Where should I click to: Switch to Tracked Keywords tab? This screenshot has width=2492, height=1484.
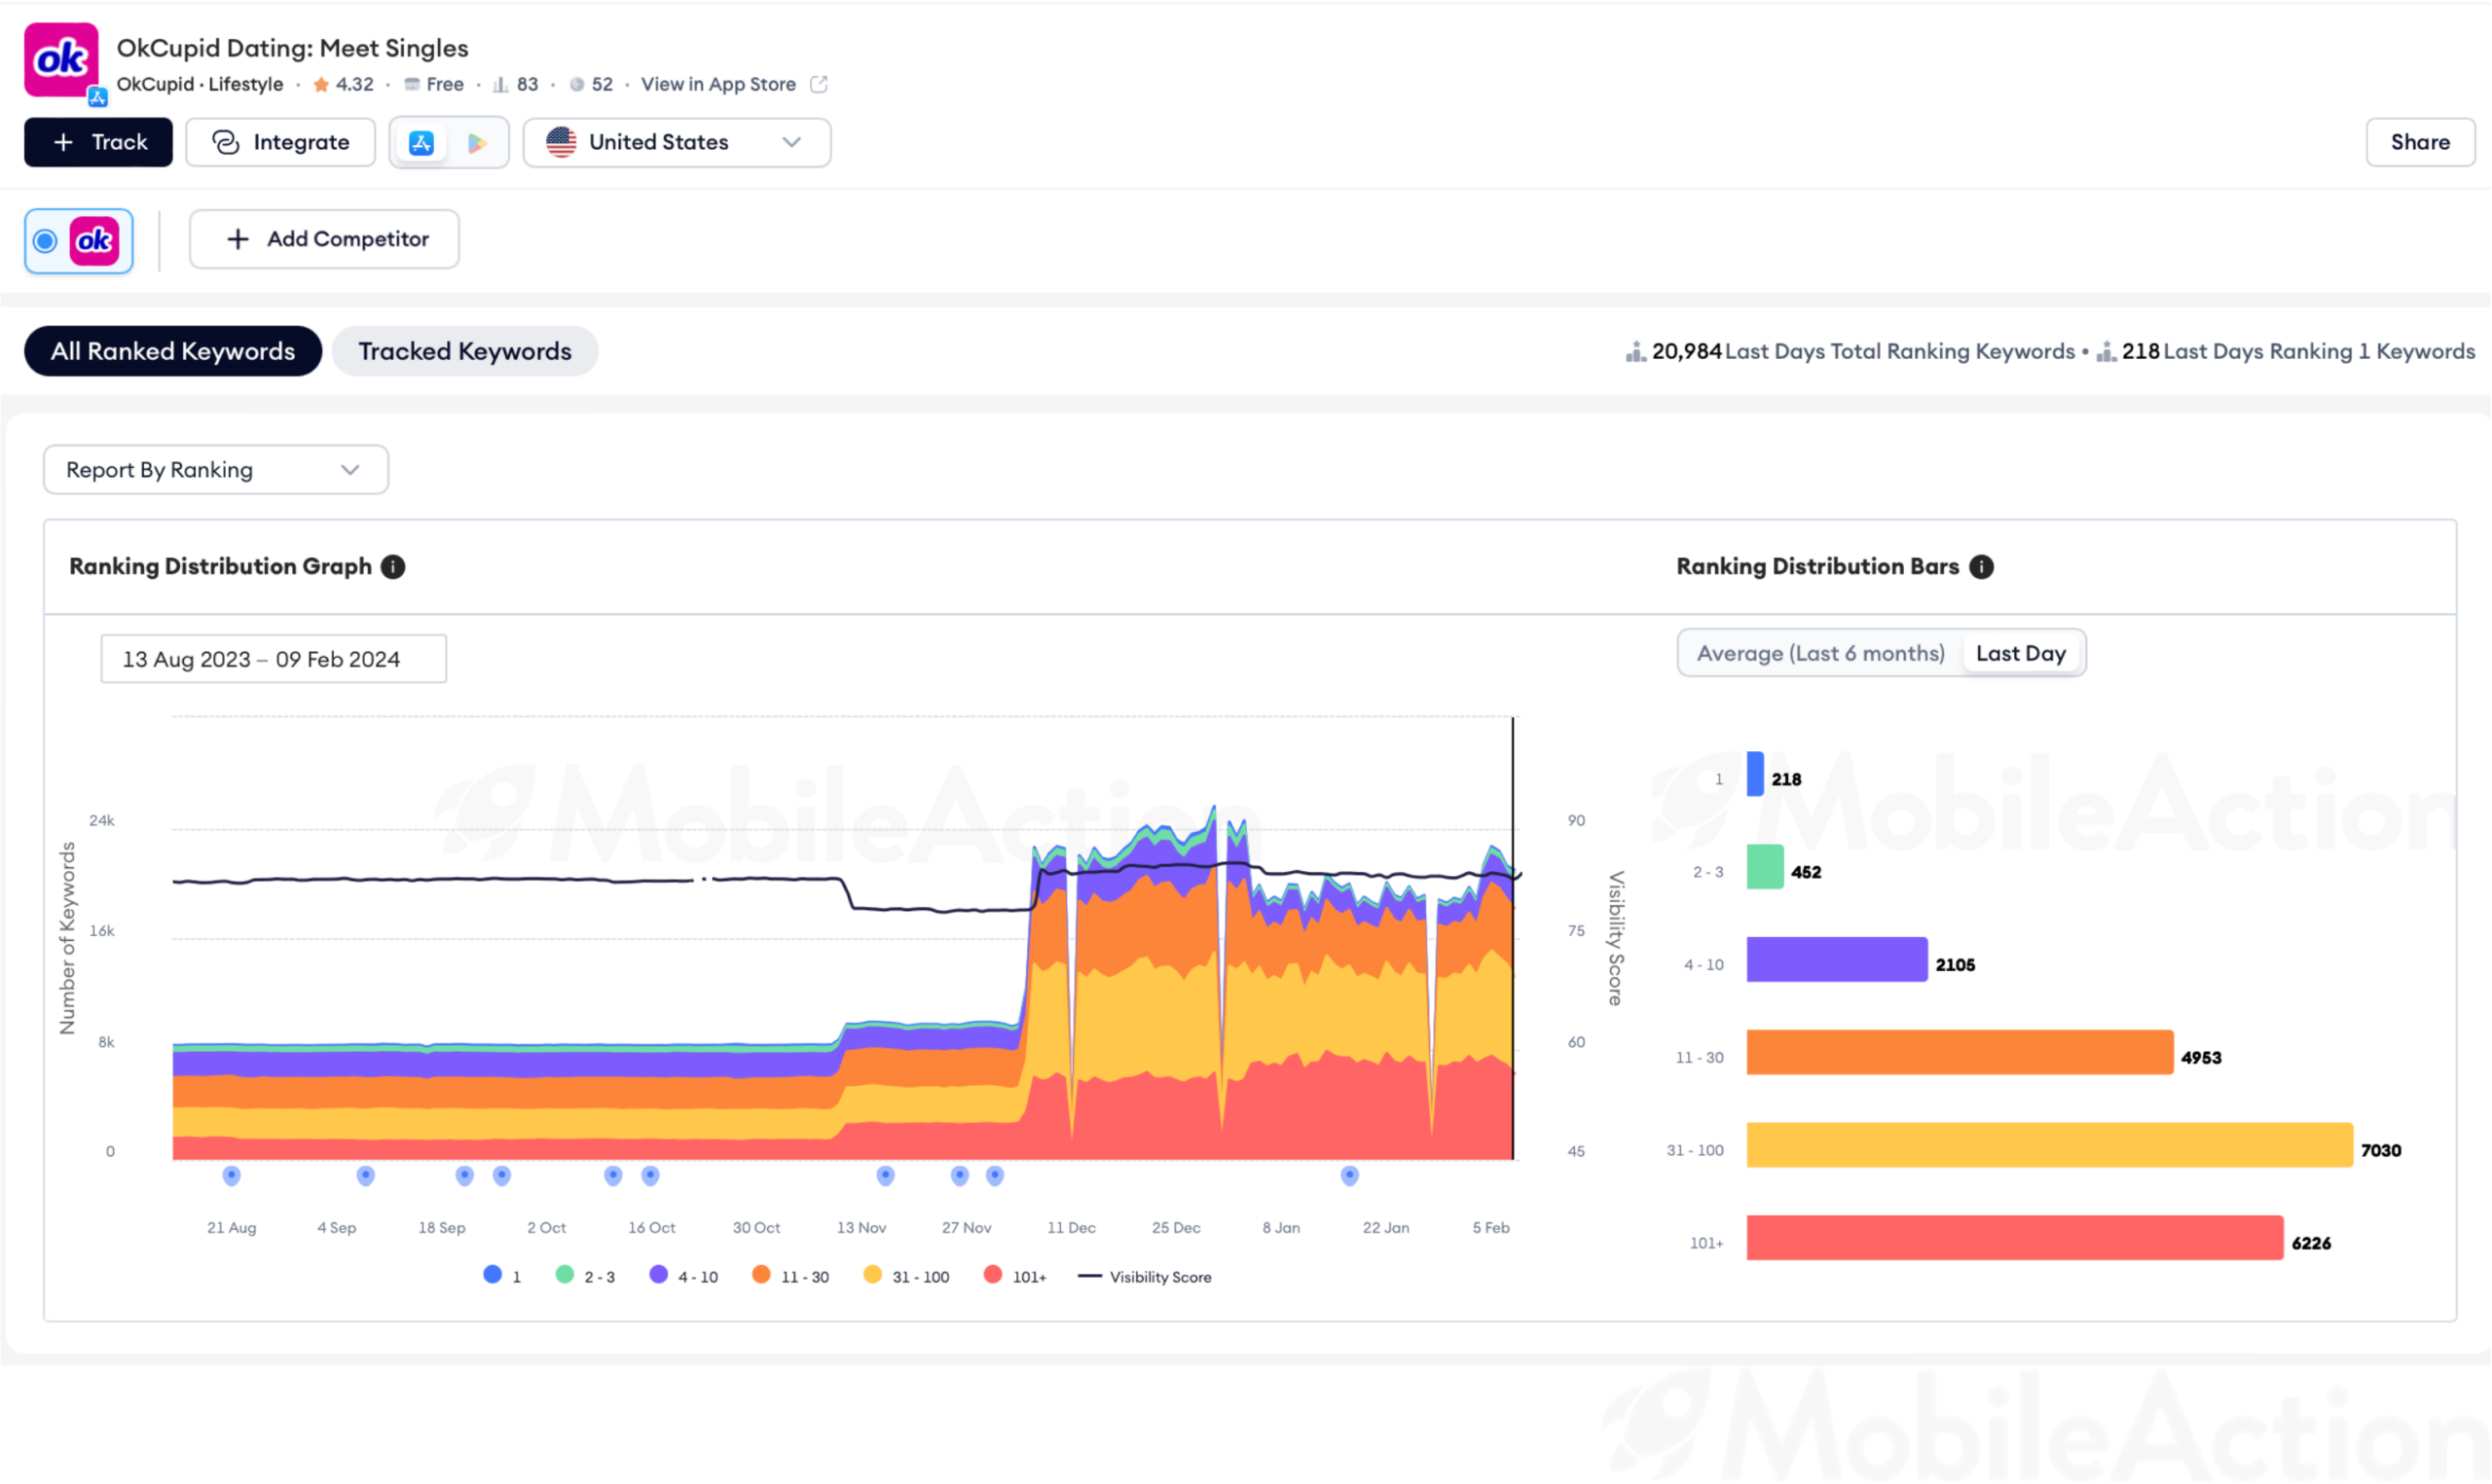pos(465,352)
